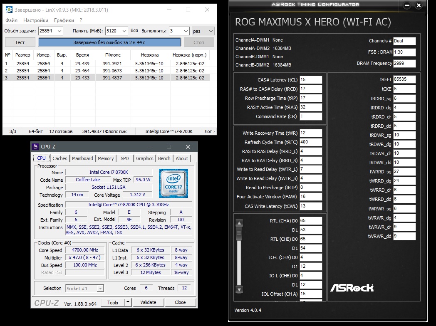Click the Refresh Cycle Time (tRFC) field
This screenshot has width=436, height=326.
tap(311, 142)
